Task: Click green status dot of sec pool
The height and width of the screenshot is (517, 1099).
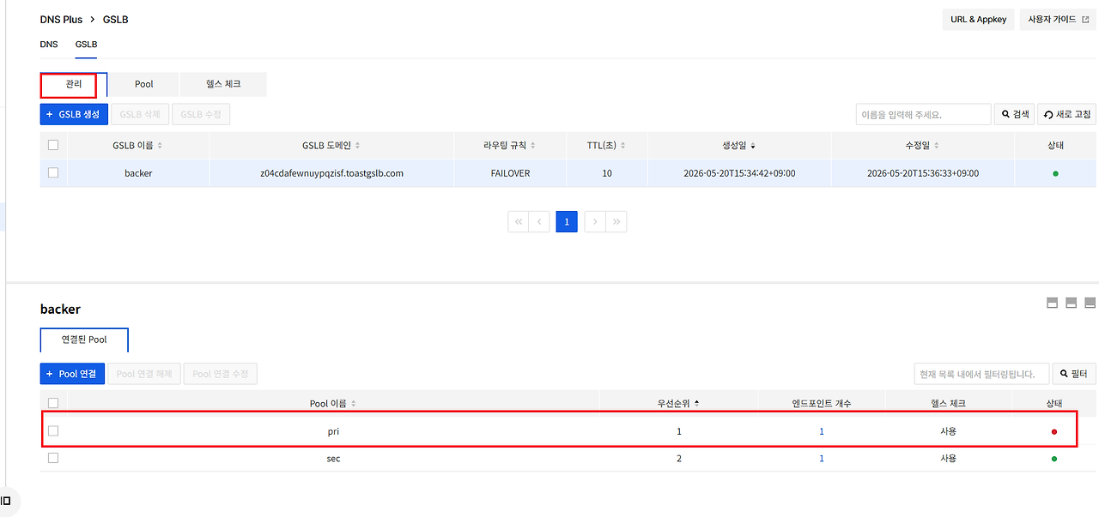Action: [1054, 459]
